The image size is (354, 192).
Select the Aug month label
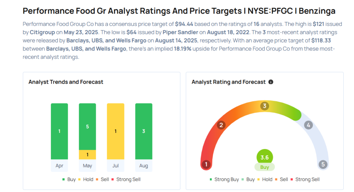pos(143,166)
